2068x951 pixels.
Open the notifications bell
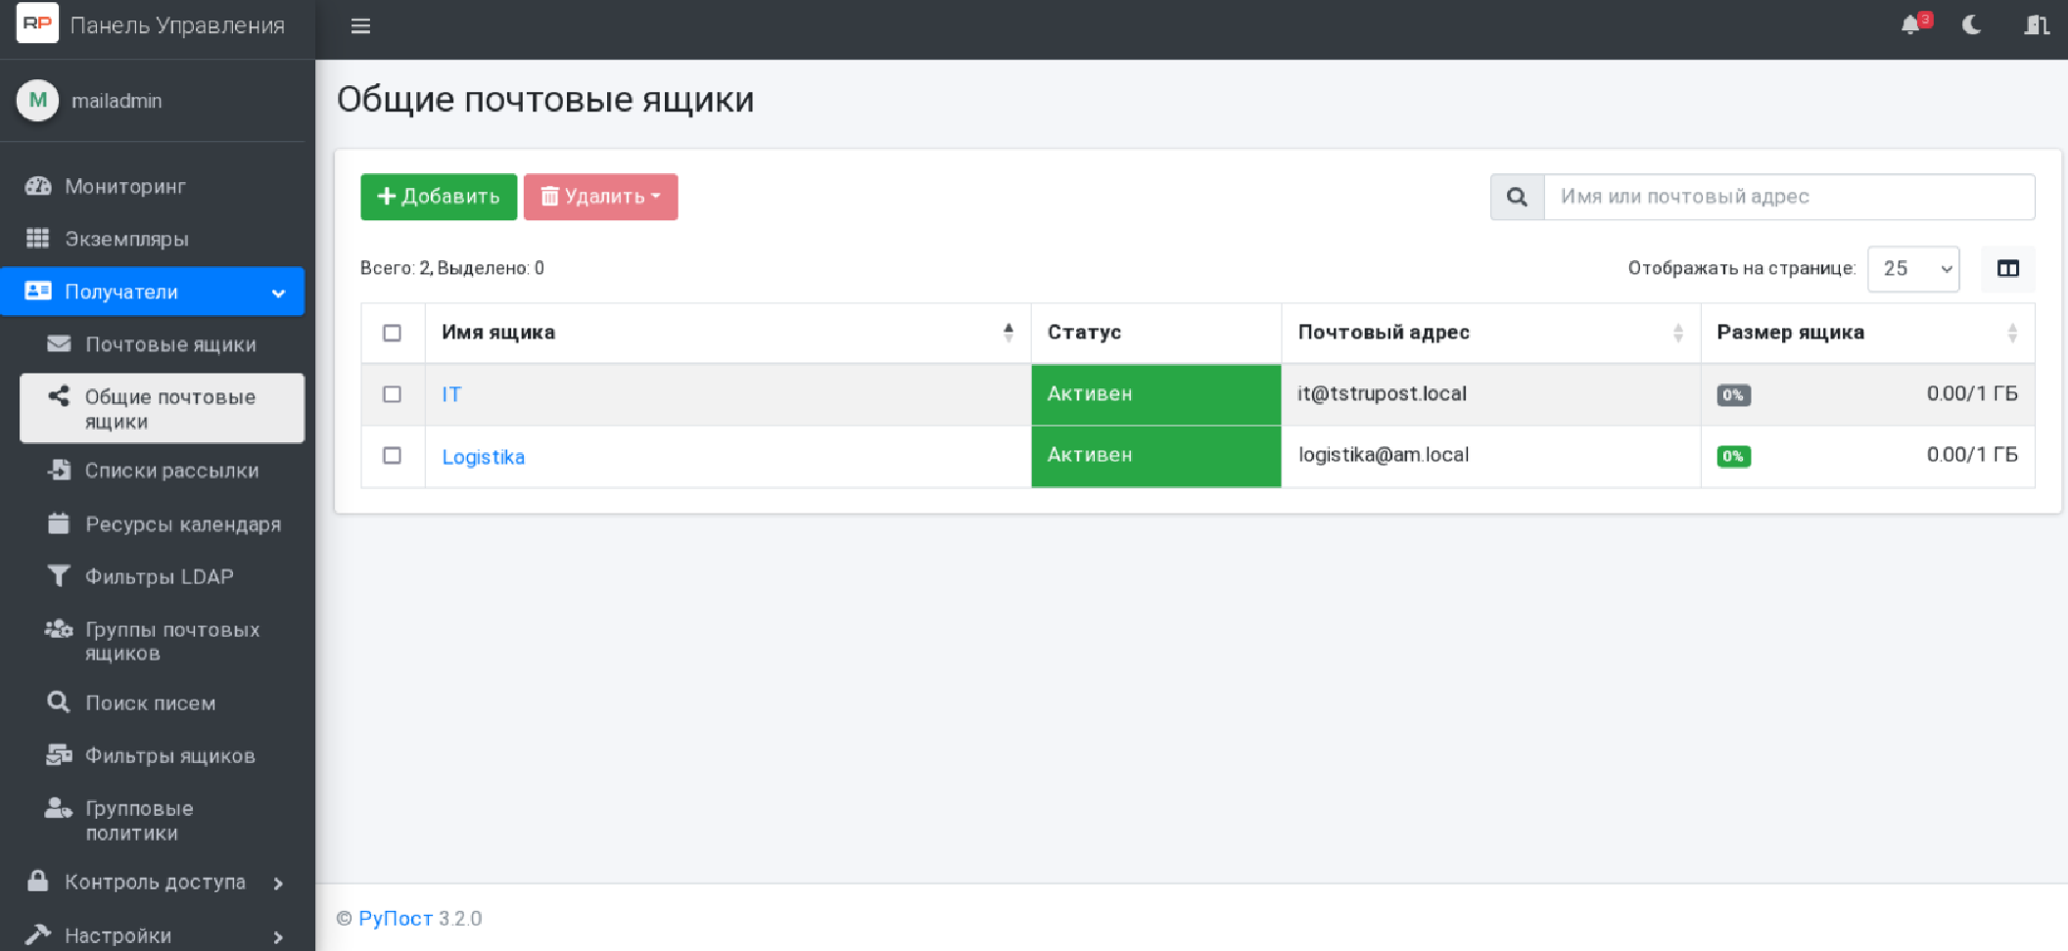coord(1911,24)
